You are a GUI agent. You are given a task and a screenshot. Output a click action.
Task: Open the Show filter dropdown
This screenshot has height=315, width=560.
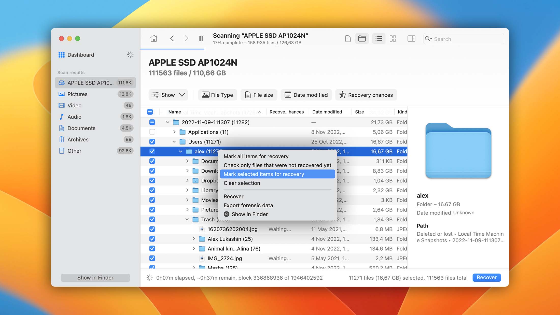click(168, 95)
